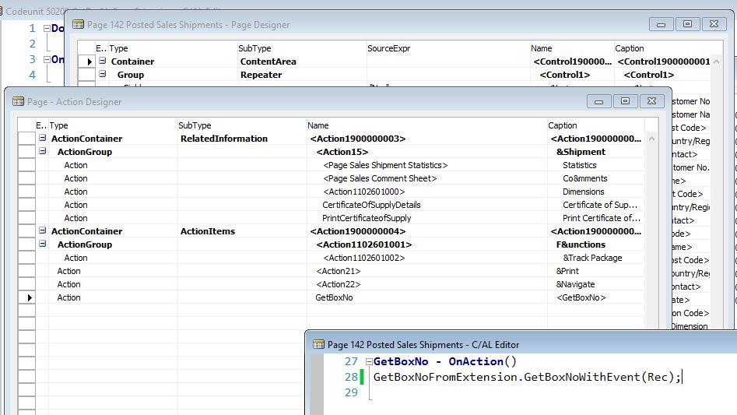The image size is (737, 415).
Task: Collapse the RelatedInformation ActionContainer row
Action: click(43, 139)
